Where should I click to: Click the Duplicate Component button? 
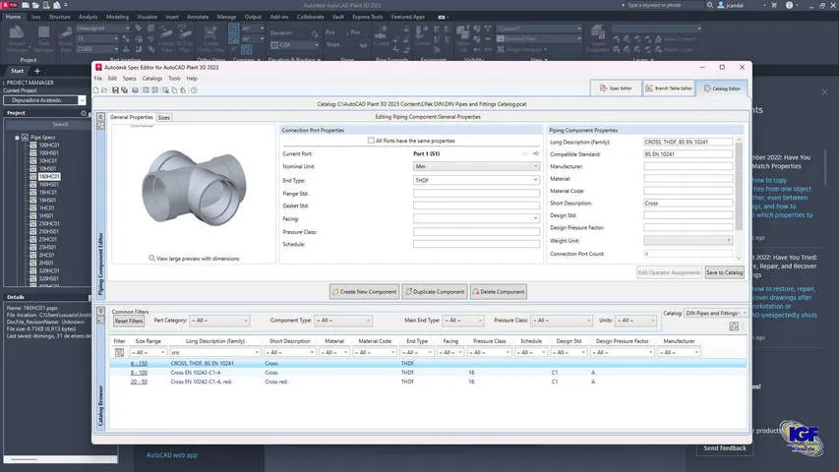(x=435, y=292)
